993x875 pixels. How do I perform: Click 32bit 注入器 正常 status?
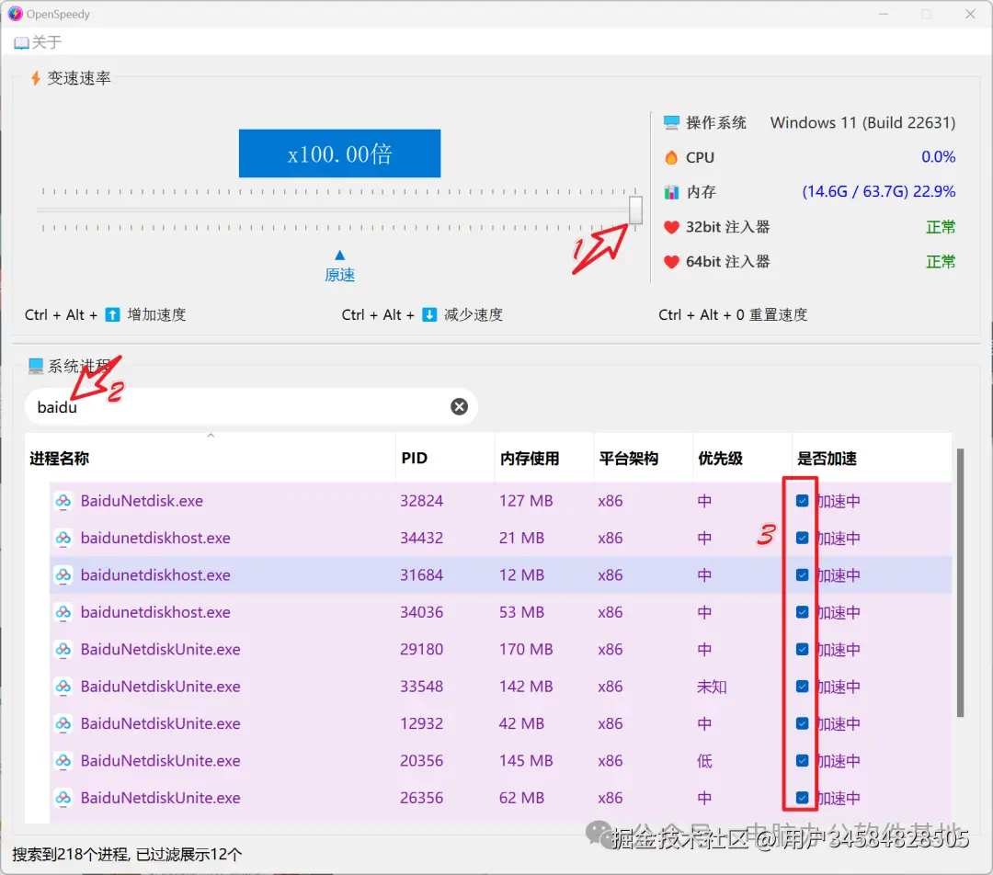pos(941,227)
